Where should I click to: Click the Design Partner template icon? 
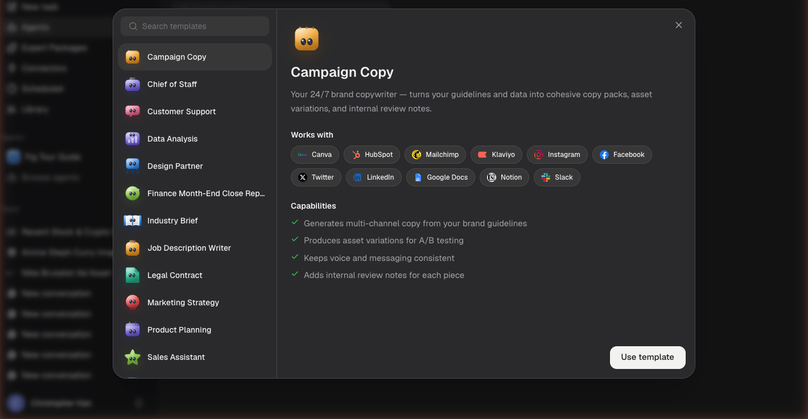[133, 166]
